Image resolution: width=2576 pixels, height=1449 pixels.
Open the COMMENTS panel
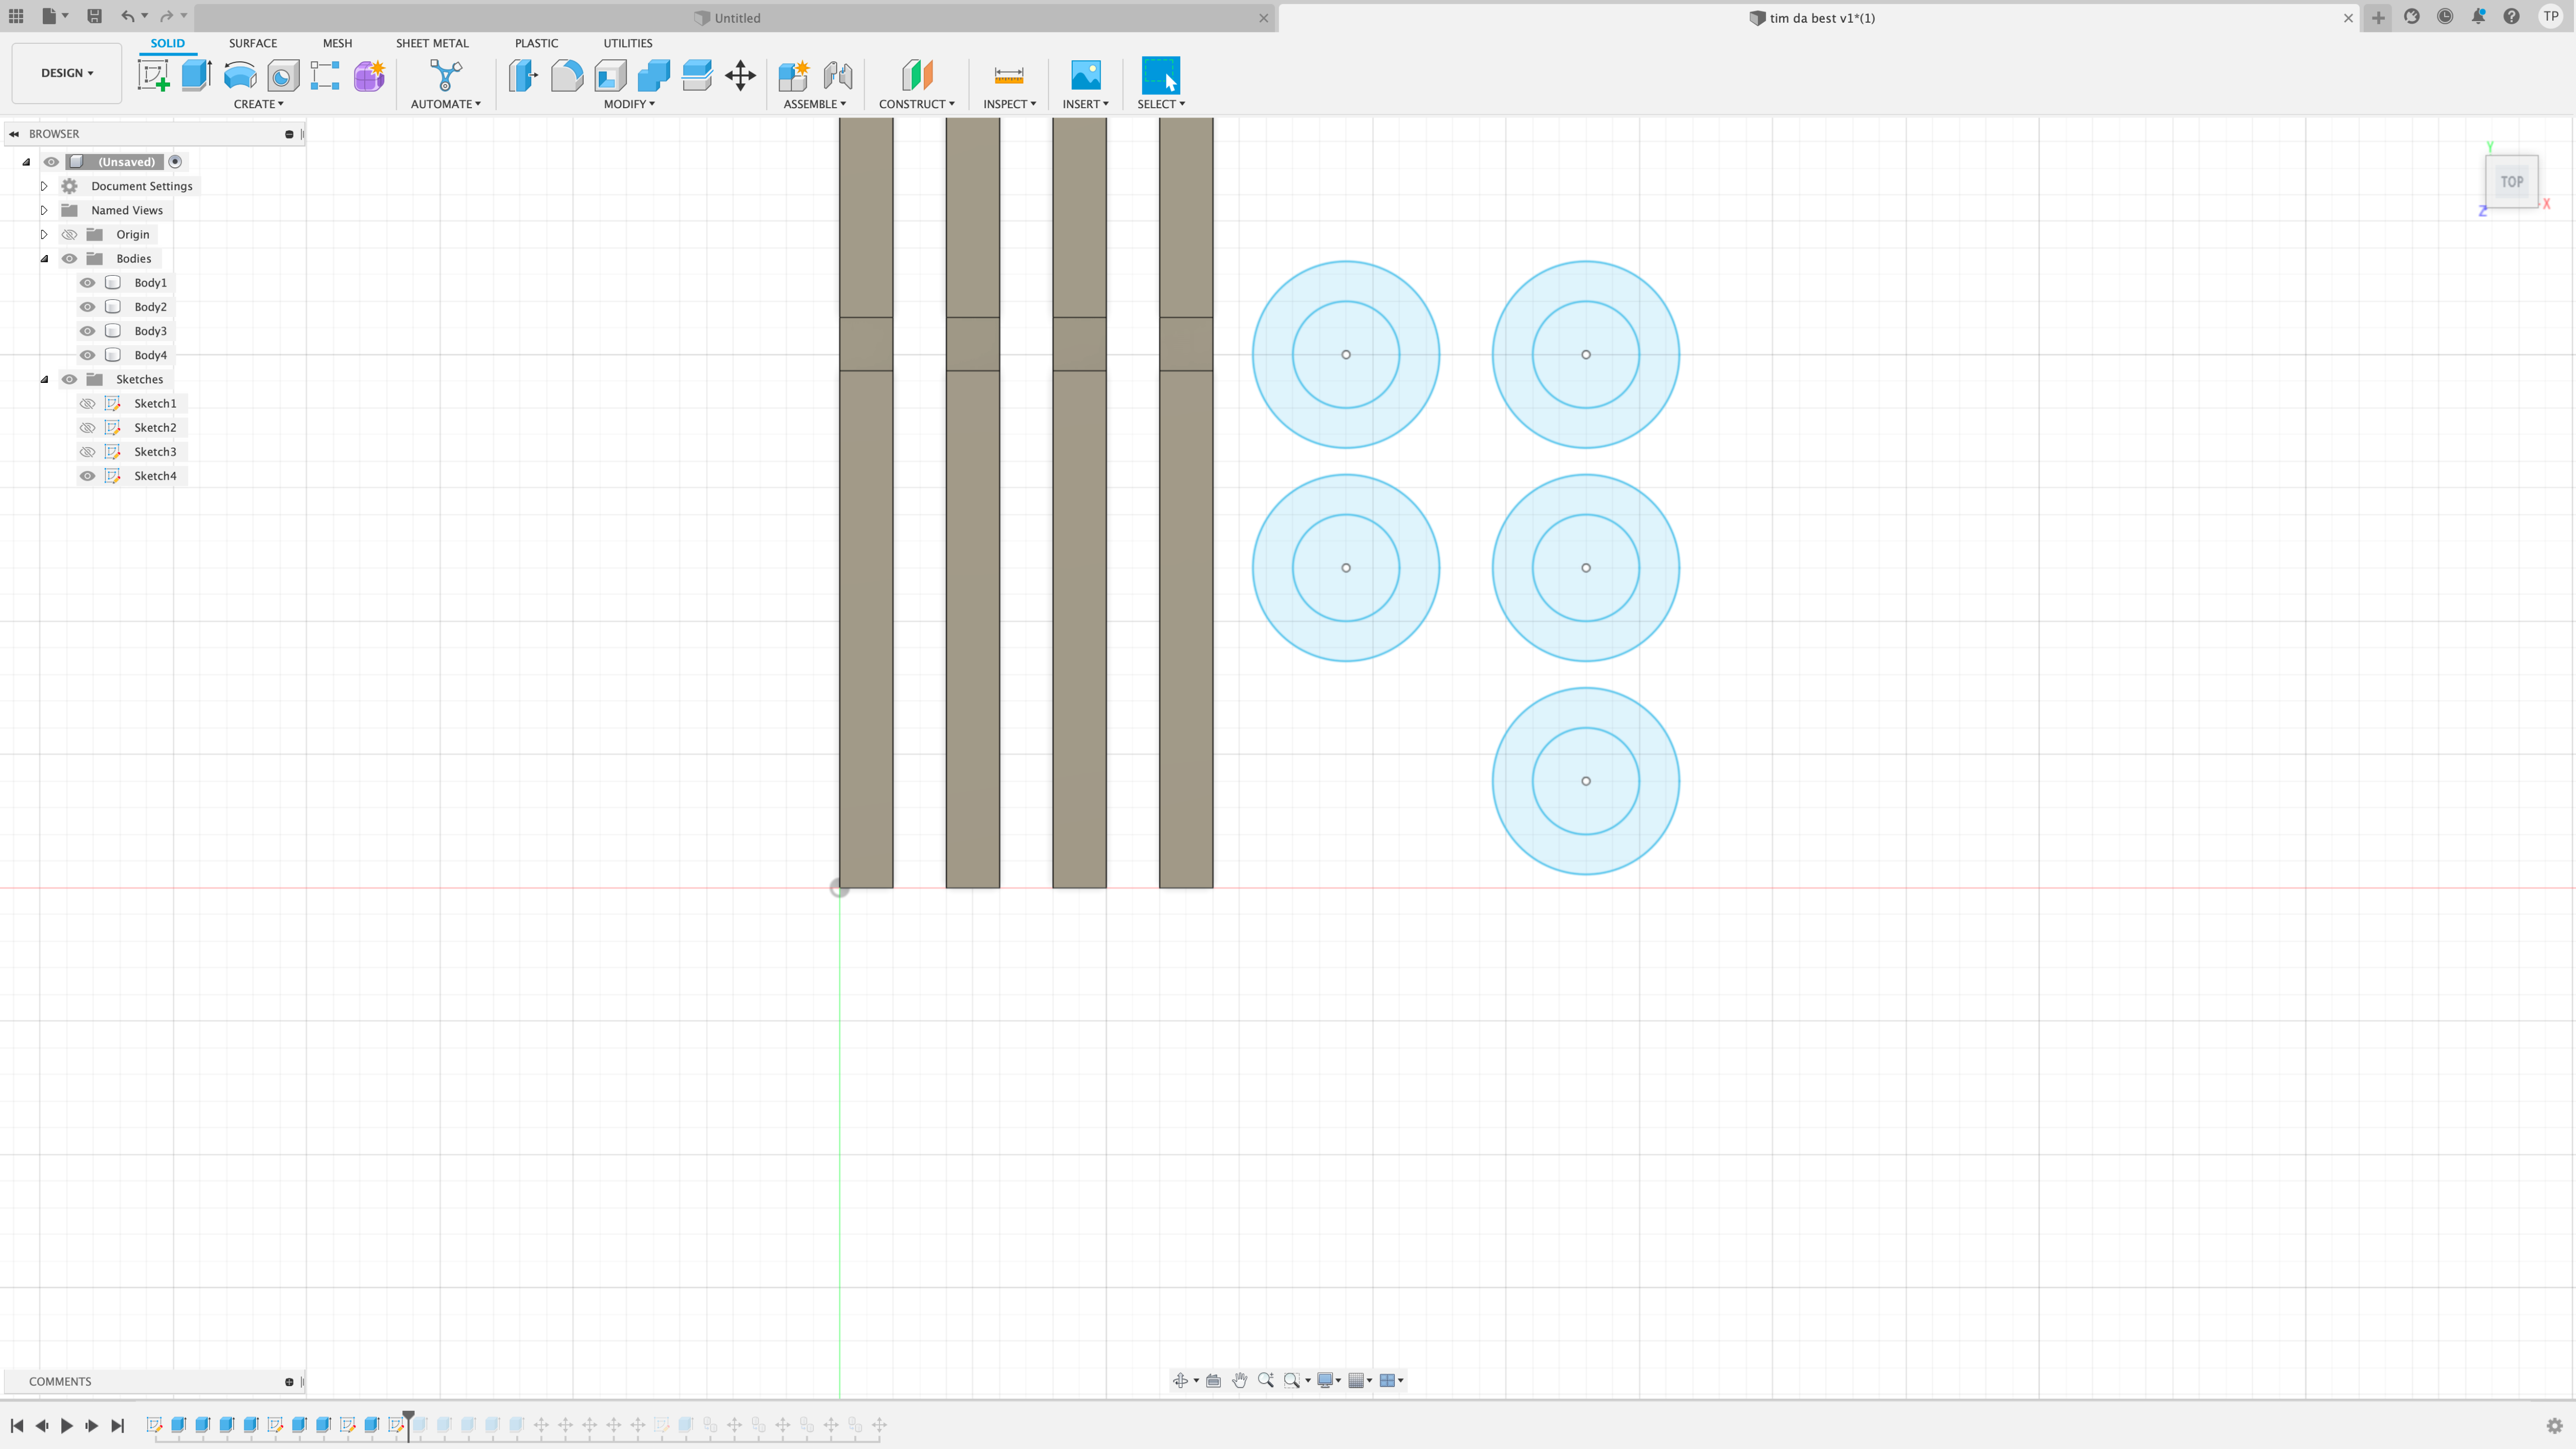(60, 1381)
